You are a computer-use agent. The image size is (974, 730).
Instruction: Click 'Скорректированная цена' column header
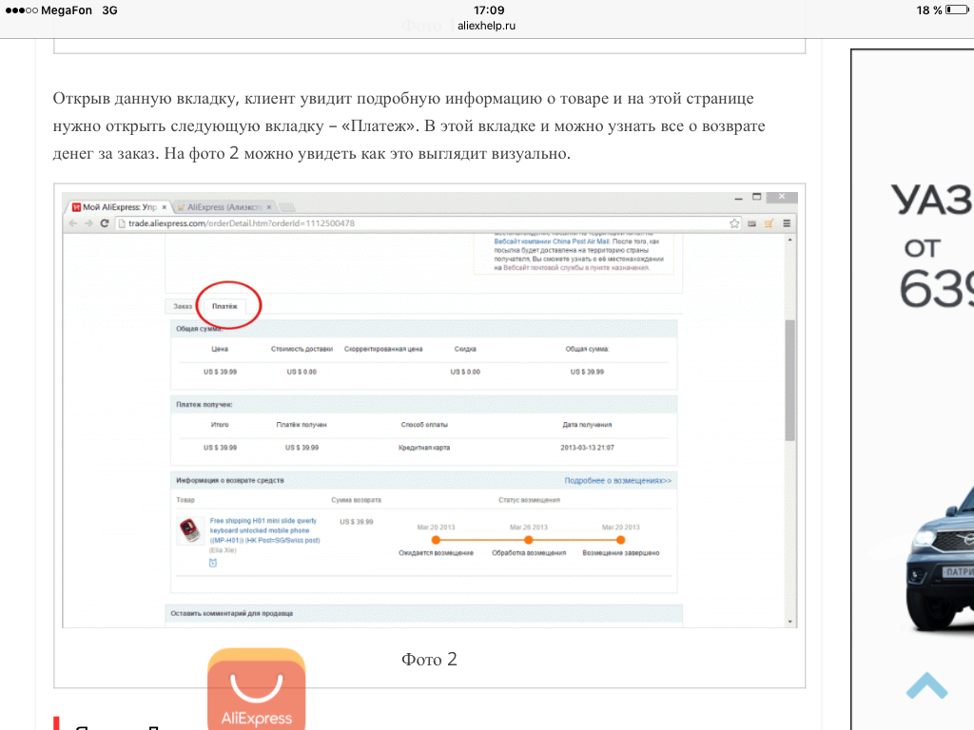383,349
